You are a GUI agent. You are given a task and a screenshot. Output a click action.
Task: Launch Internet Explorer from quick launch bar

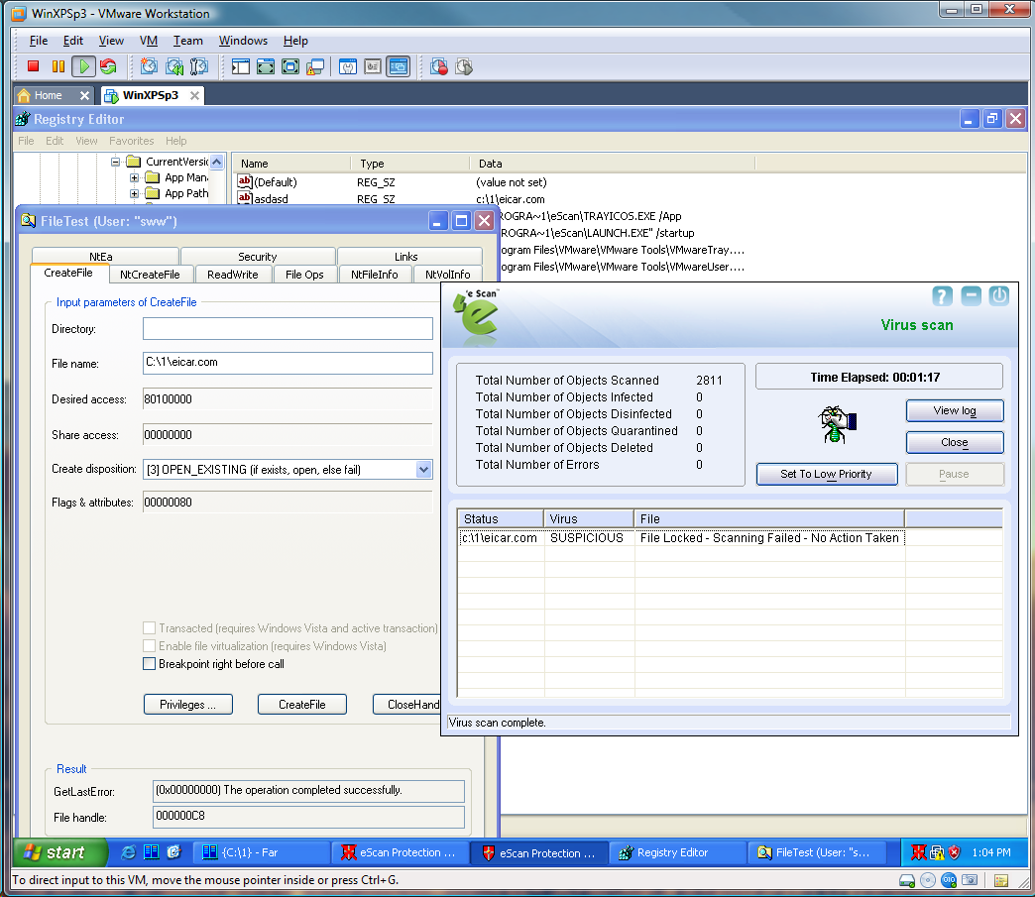[128, 852]
